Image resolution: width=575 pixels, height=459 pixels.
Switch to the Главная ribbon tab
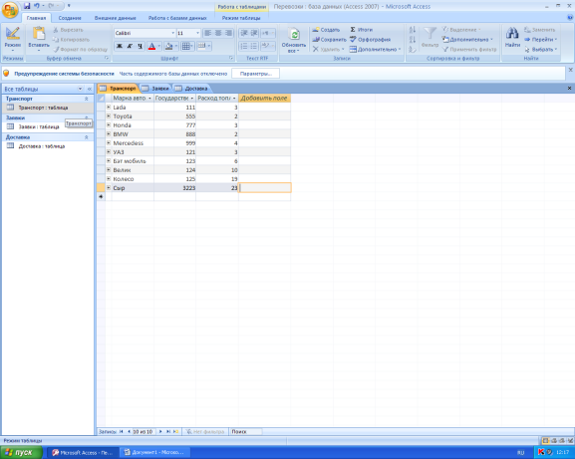[36, 18]
